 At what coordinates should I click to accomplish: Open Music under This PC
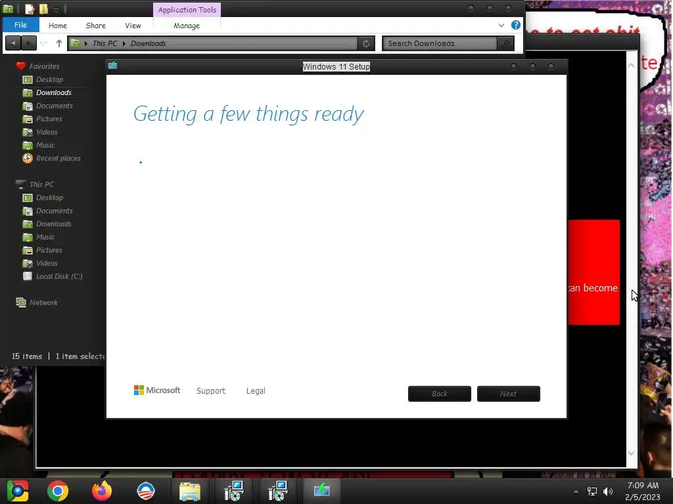[x=45, y=237]
